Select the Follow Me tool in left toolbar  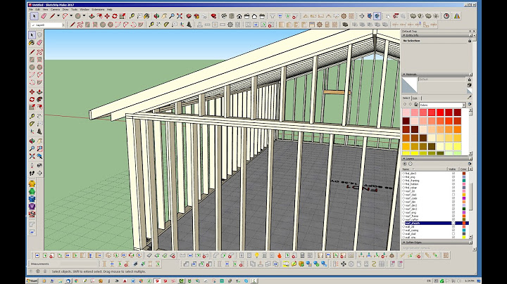[x=39, y=99]
